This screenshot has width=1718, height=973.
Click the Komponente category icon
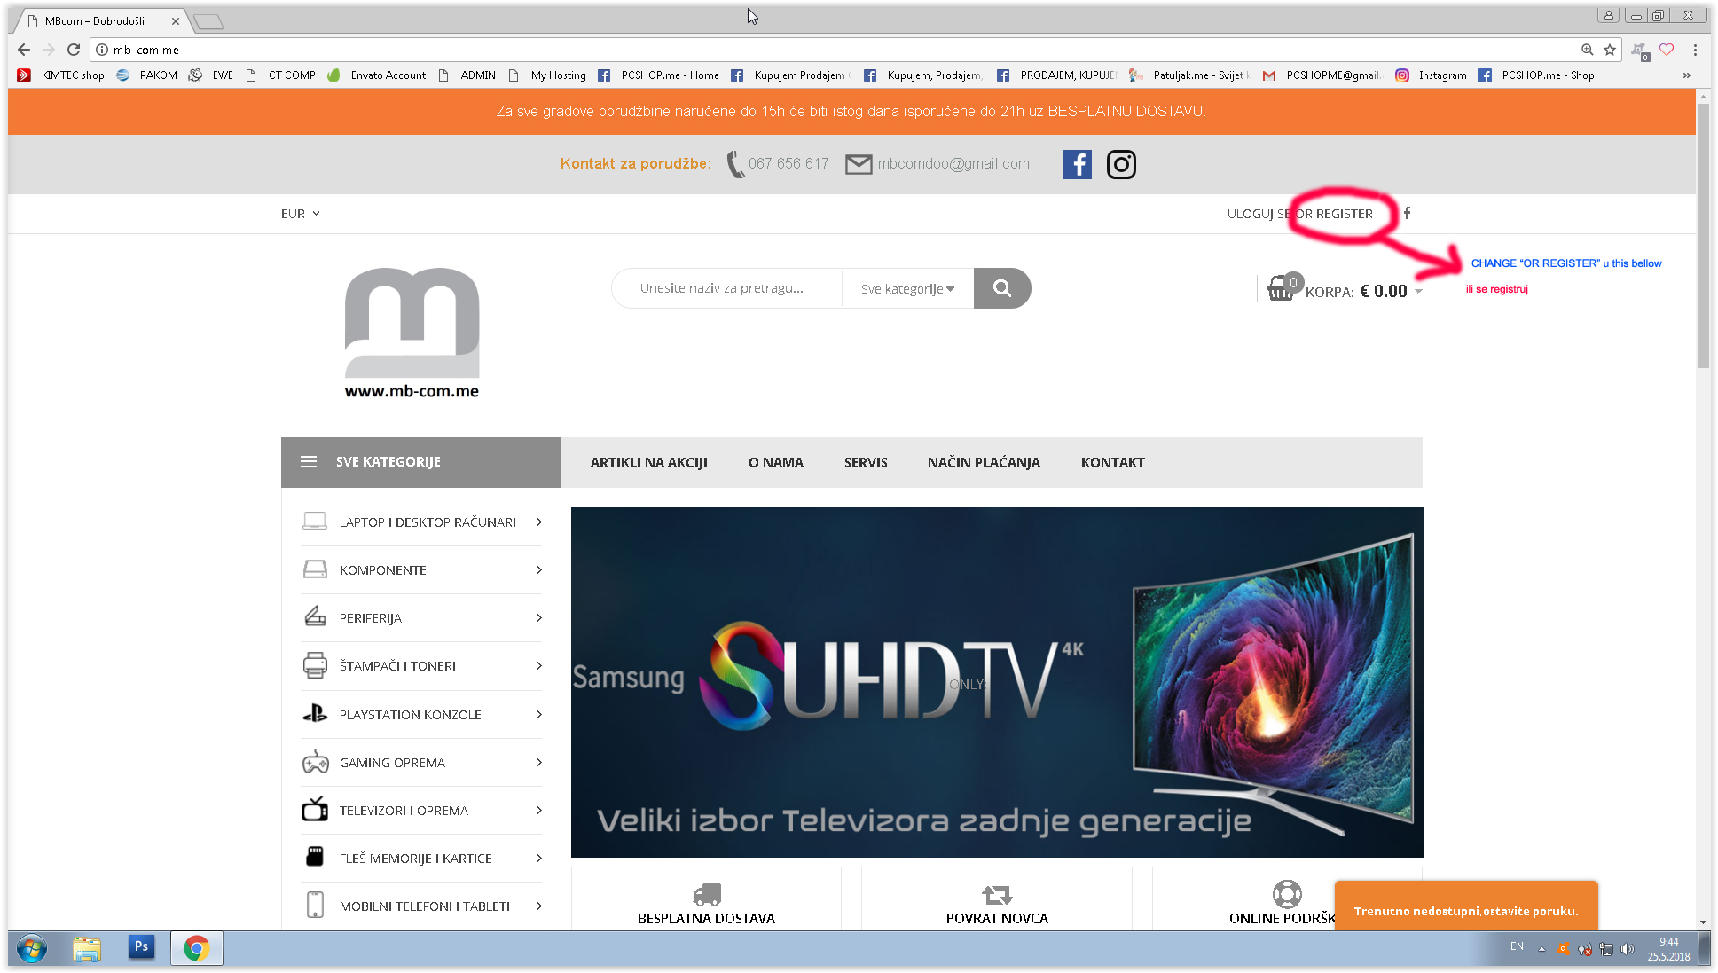[x=315, y=569]
